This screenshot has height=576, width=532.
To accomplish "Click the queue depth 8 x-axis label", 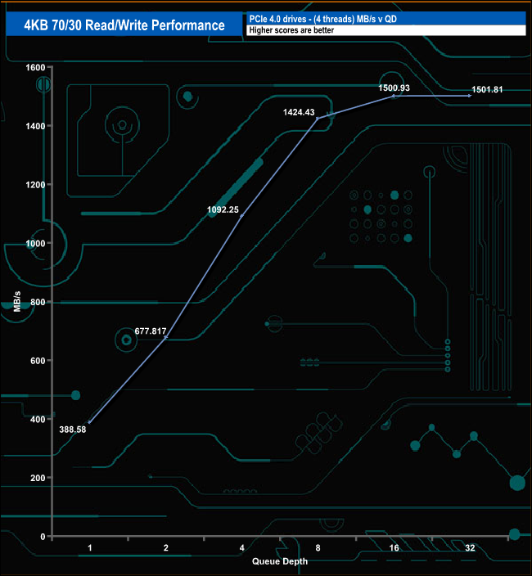I will (318, 548).
